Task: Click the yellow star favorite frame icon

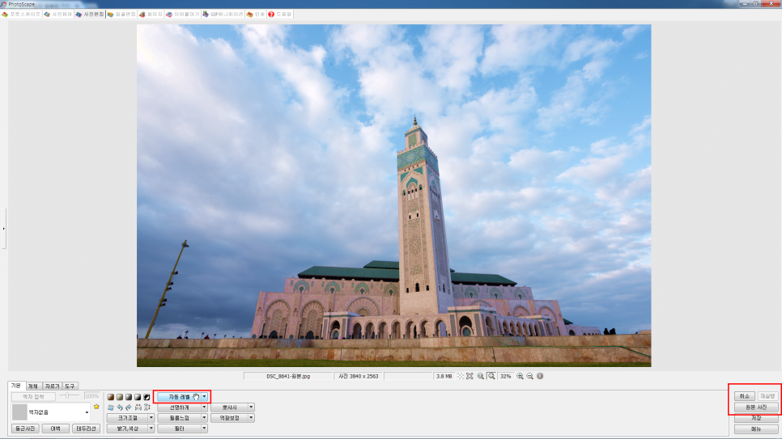Action: pyautogui.click(x=96, y=407)
